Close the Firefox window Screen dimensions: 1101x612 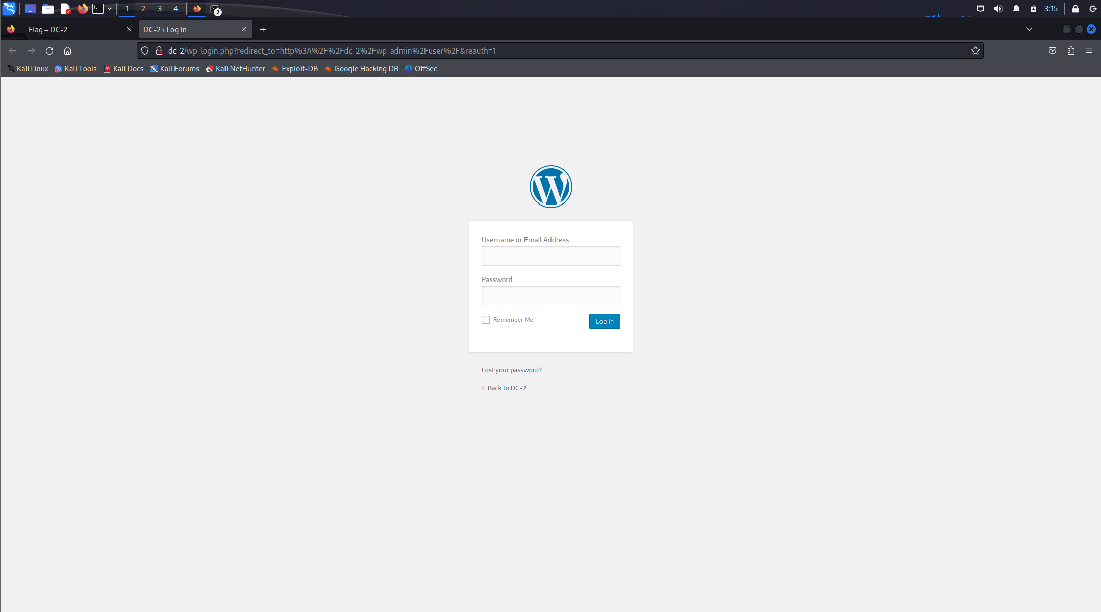tap(1091, 29)
